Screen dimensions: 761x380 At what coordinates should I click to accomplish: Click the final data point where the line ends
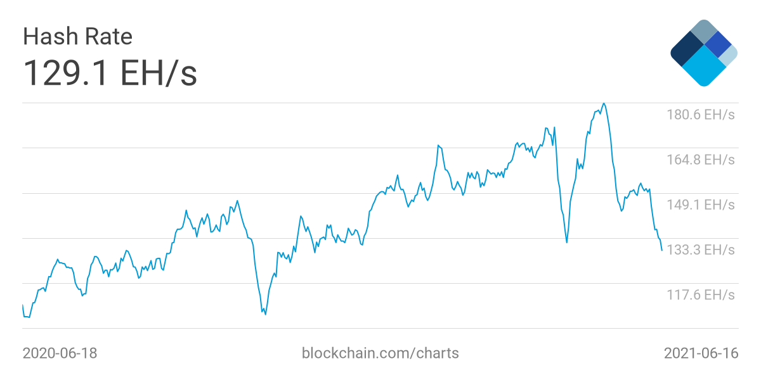point(661,250)
